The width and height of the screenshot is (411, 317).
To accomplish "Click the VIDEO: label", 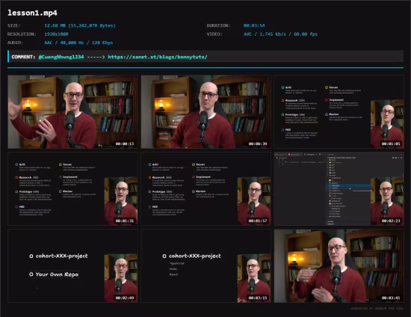I will tap(214, 34).
